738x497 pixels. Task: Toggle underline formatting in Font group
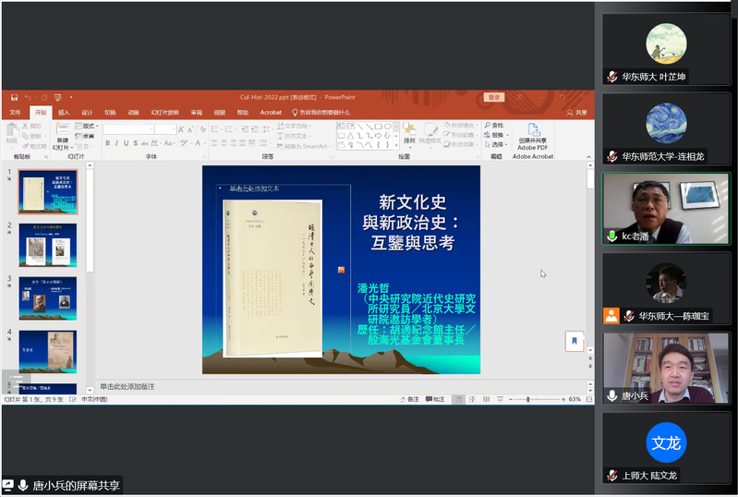coord(127,143)
